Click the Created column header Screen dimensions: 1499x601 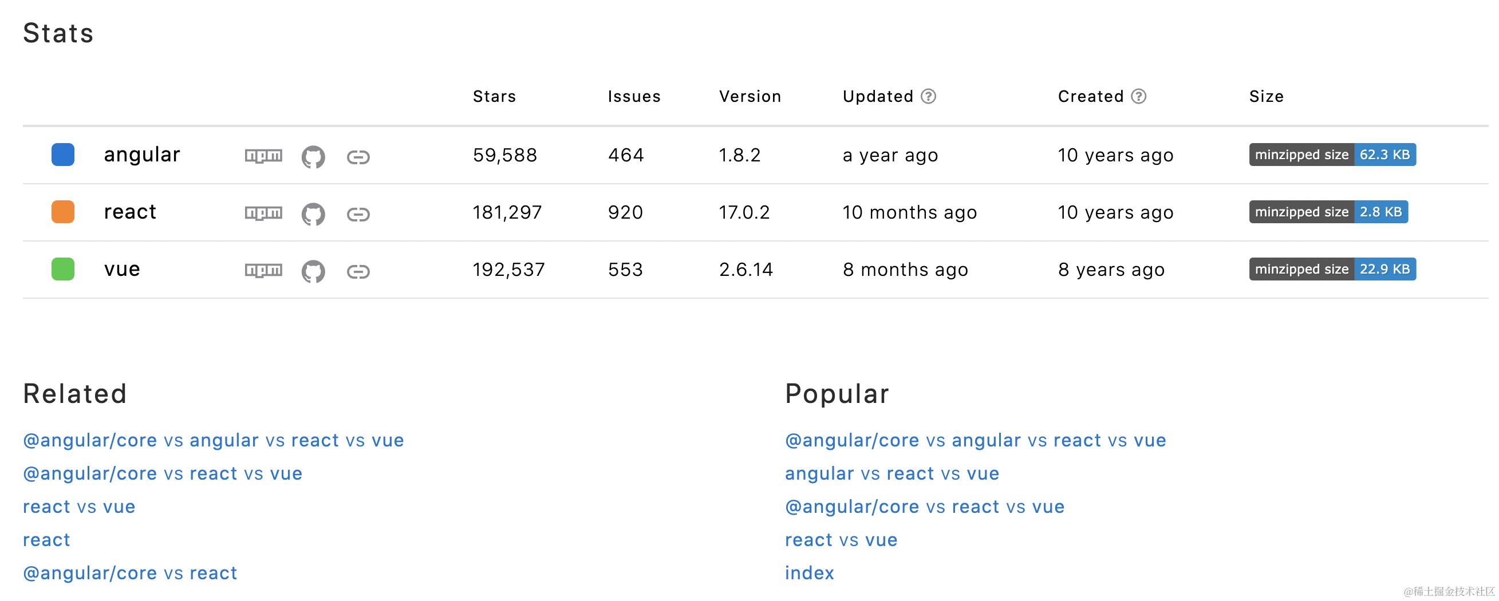1091,97
